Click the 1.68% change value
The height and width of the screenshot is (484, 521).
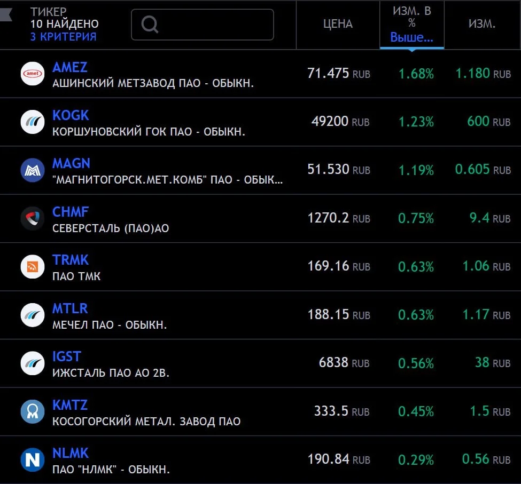pos(416,74)
